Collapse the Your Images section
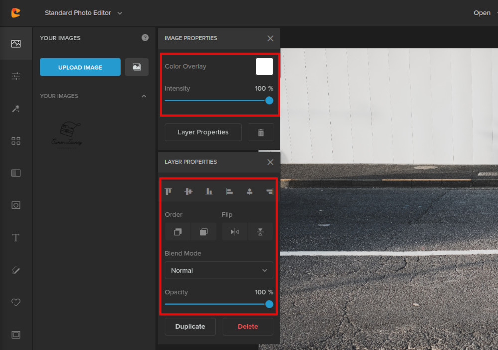The width and height of the screenshot is (498, 350). (x=144, y=96)
